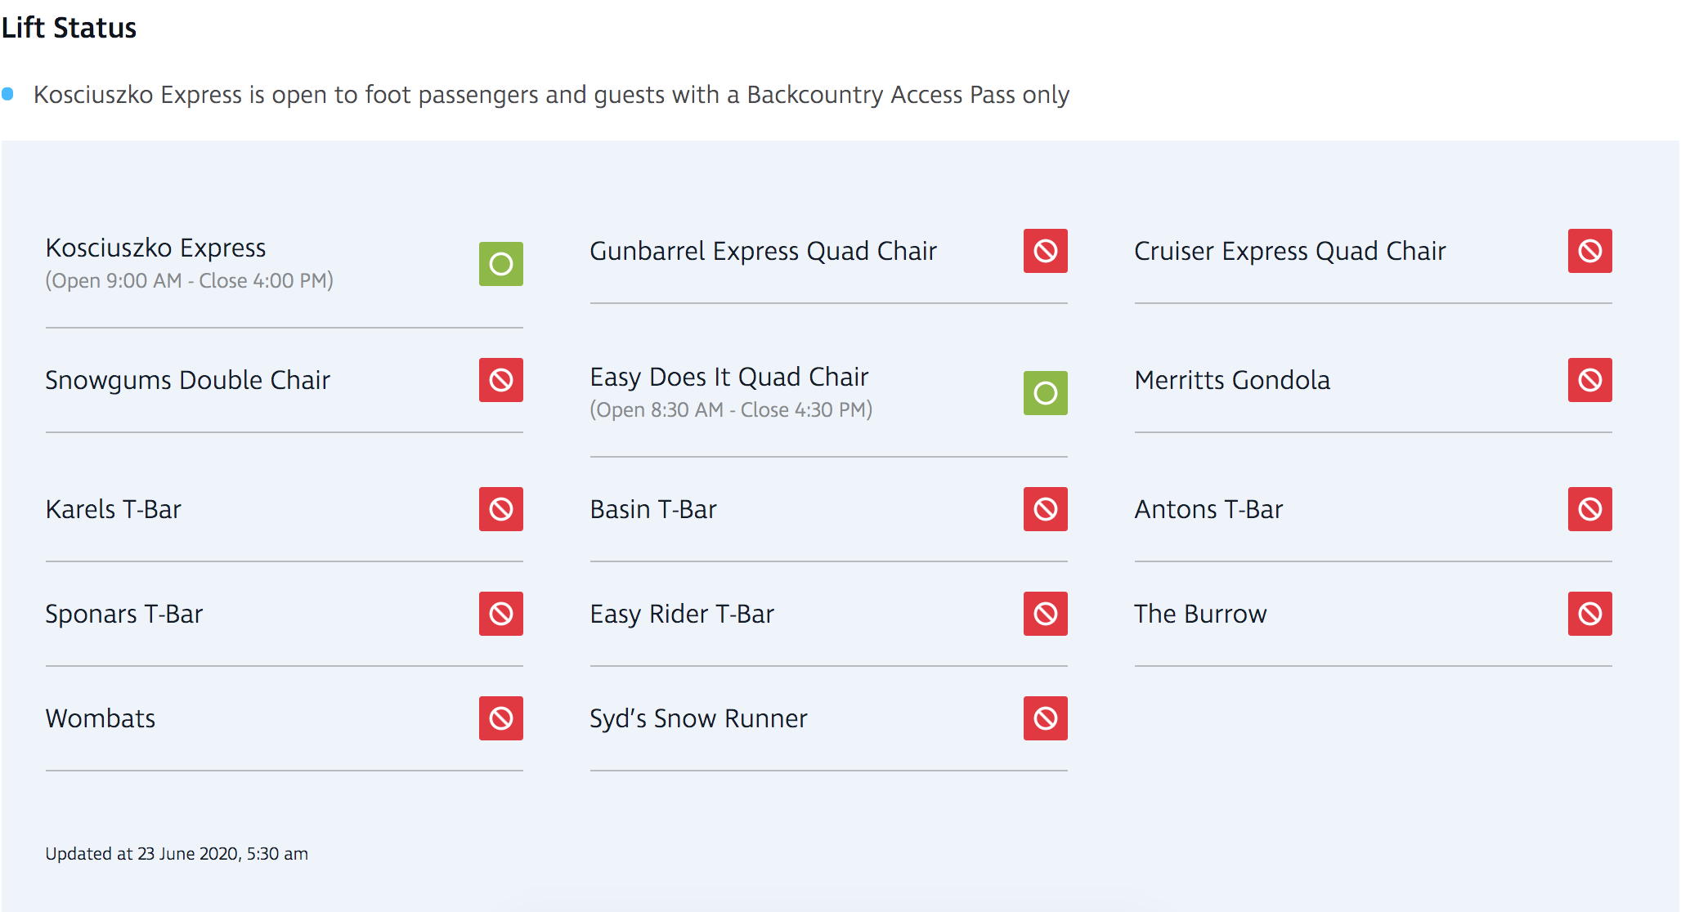Click the red closed icon for Karels T-Bar
Image resolution: width=1681 pixels, height=912 pixels.
point(500,509)
